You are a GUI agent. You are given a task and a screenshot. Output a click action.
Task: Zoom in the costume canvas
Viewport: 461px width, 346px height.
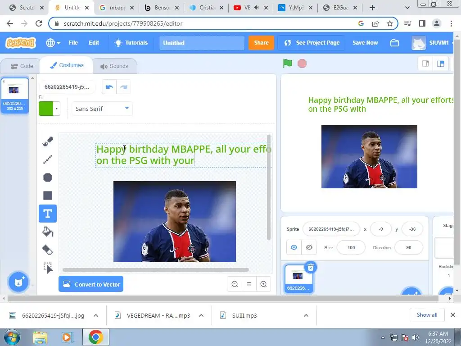[263, 284]
